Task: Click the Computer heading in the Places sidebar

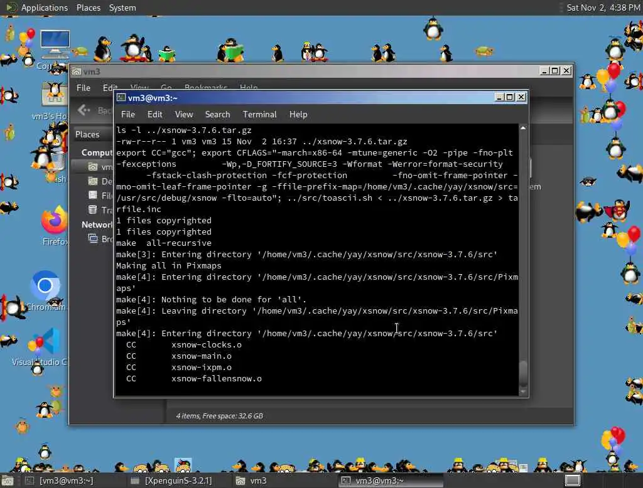Action: (97, 152)
